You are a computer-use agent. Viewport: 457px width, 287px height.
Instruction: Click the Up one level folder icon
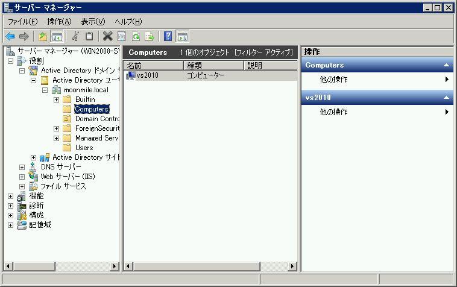[x=43, y=36]
